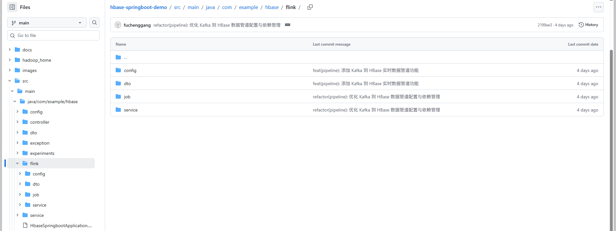Image resolution: width=616 pixels, height=231 pixels.
Task: Click the HbaseSpringbootApplication file icon
Action: pos(25,225)
